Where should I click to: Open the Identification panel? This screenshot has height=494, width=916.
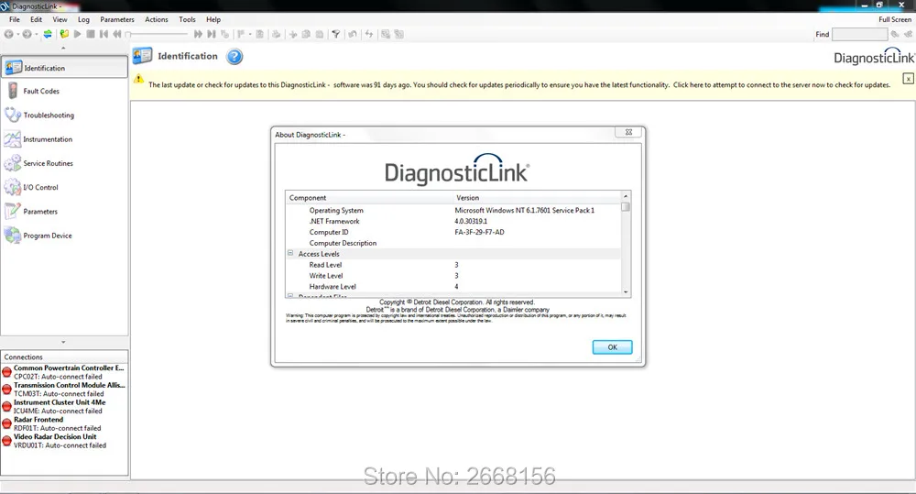[64, 68]
